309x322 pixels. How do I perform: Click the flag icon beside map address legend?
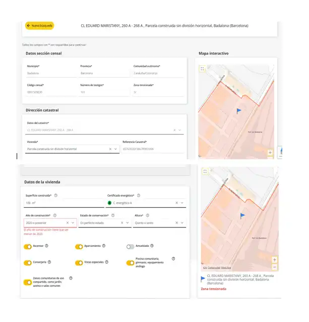pos(203,279)
